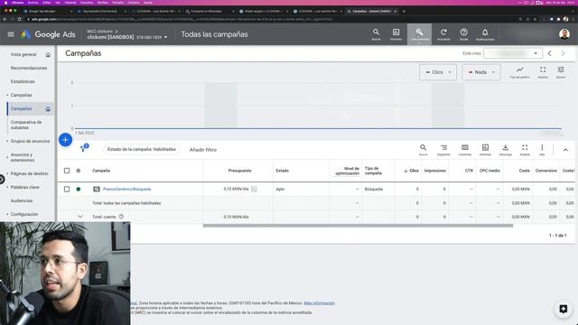Viewport: 578px width, 325px height.
Task: Click the blue plus new campaign button
Action: tap(65, 140)
